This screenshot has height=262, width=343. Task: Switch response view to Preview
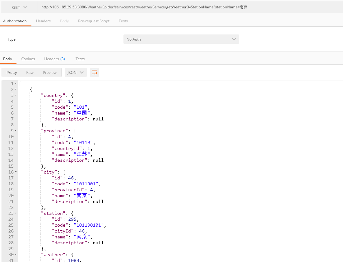tap(49, 72)
